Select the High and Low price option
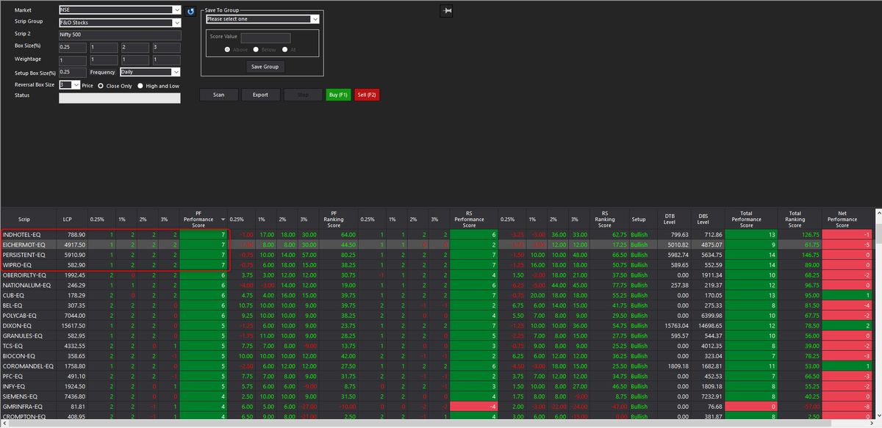 140,86
